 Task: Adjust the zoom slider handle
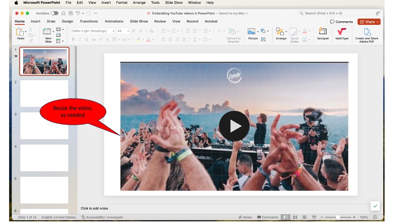click(x=338, y=217)
